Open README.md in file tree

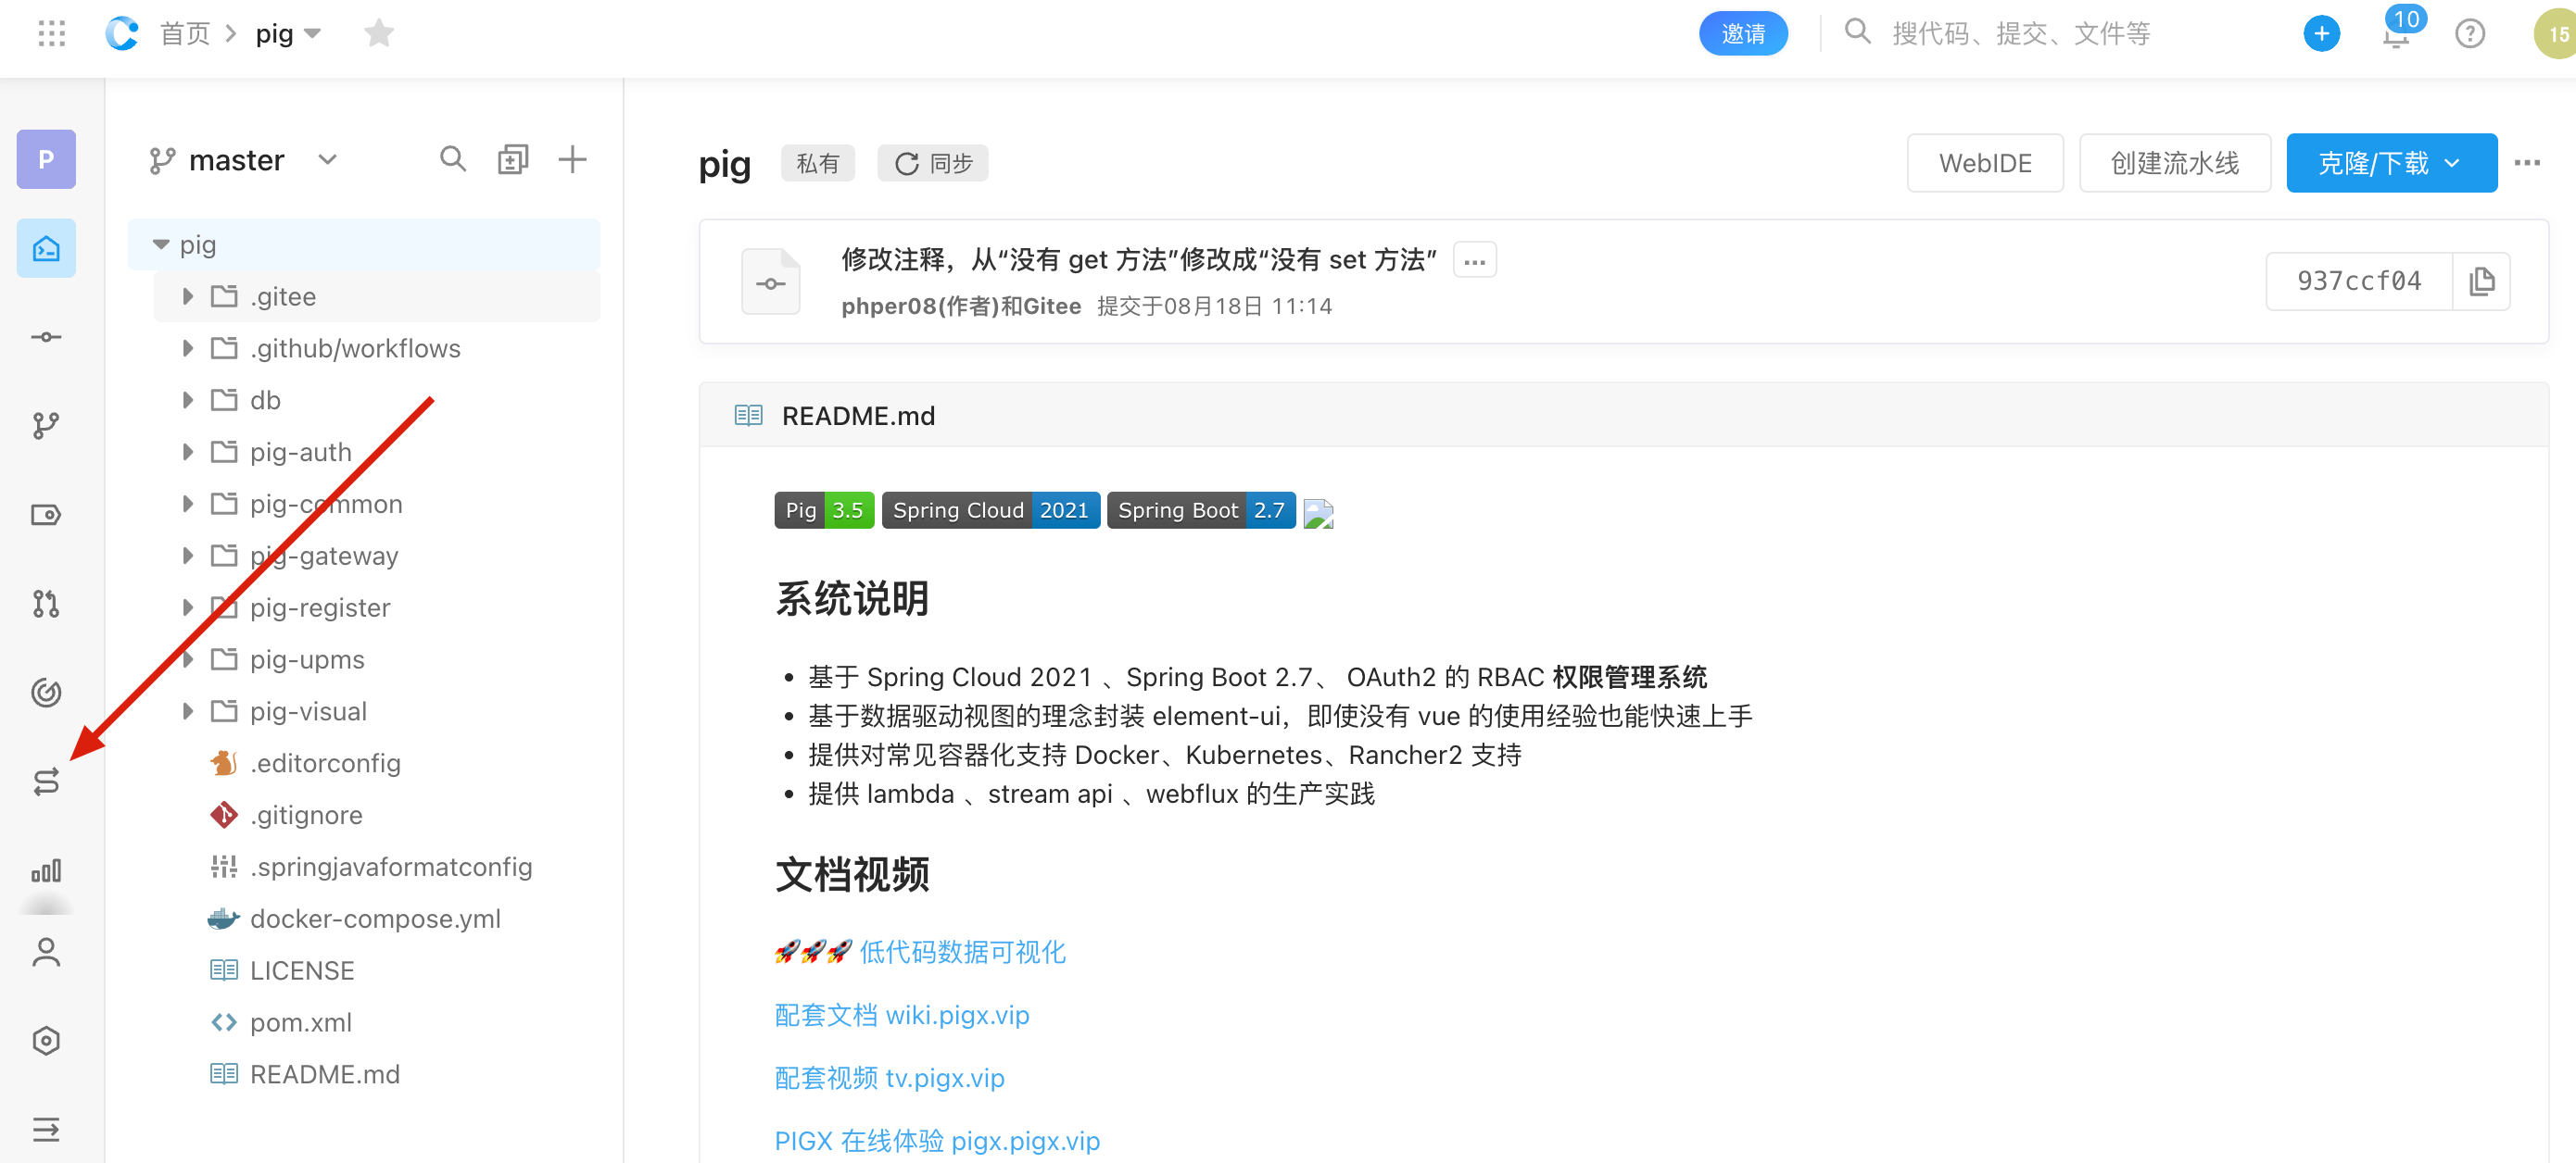324,1075
